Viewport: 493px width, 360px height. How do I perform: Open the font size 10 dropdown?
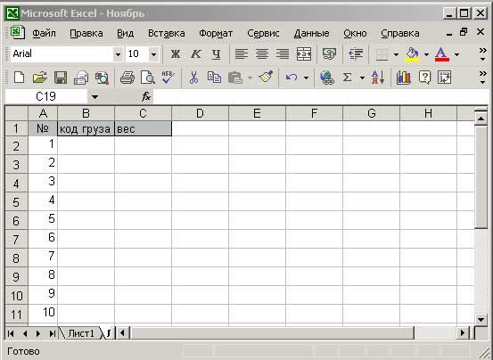pyautogui.click(x=153, y=54)
